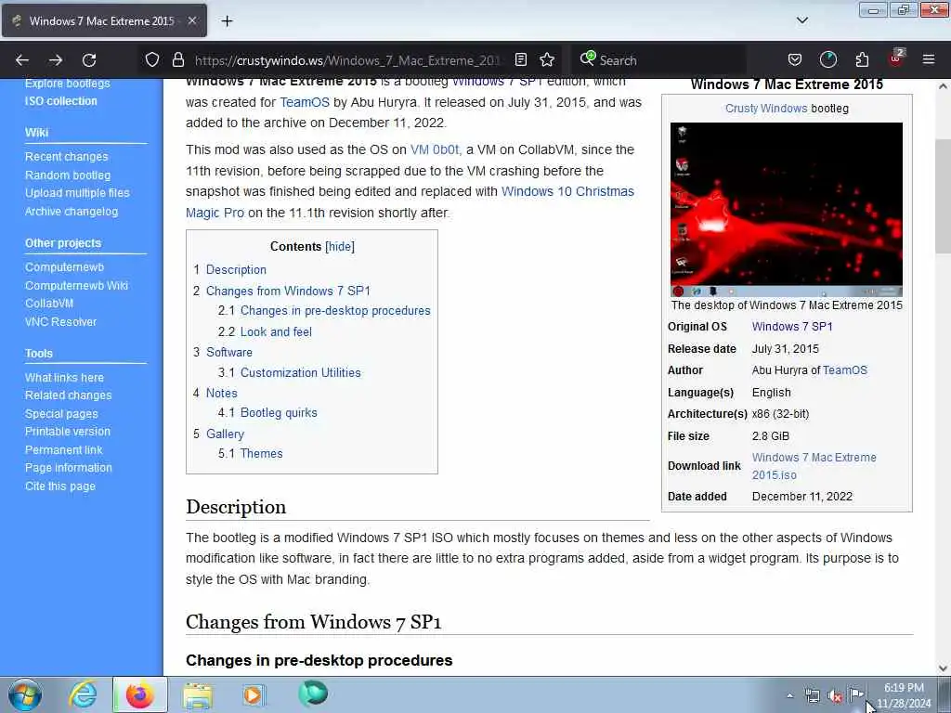This screenshot has height=713, width=951.
Task: Open the Computernewb Wiki sidebar link
Action: tap(76, 286)
